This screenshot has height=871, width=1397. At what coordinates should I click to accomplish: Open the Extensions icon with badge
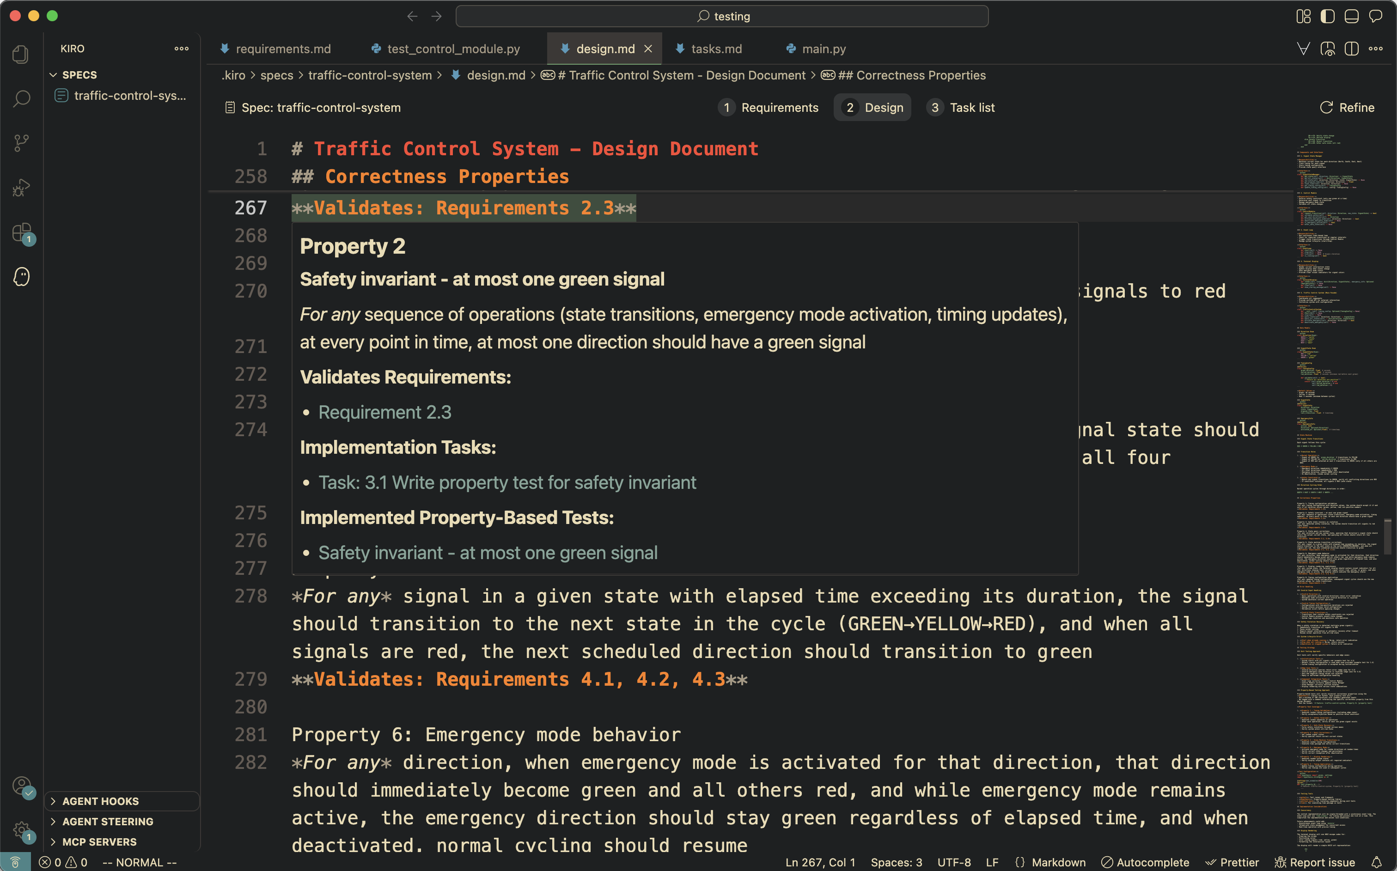pos(21,233)
